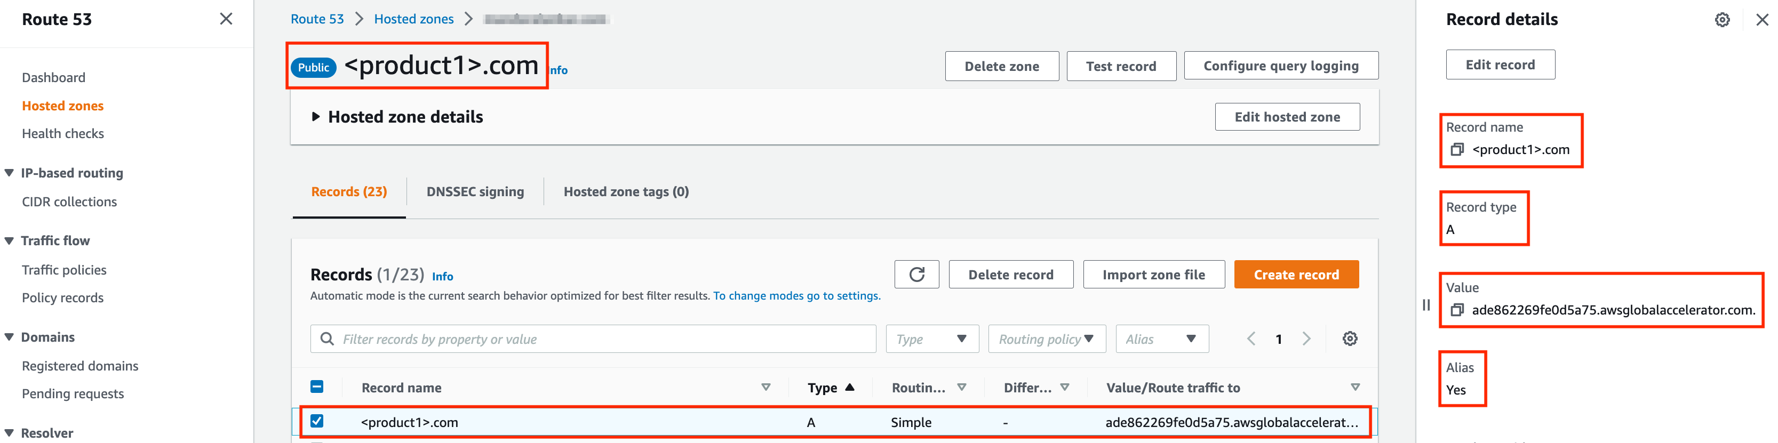Click the current page number 1
1778x443 pixels.
click(1279, 340)
